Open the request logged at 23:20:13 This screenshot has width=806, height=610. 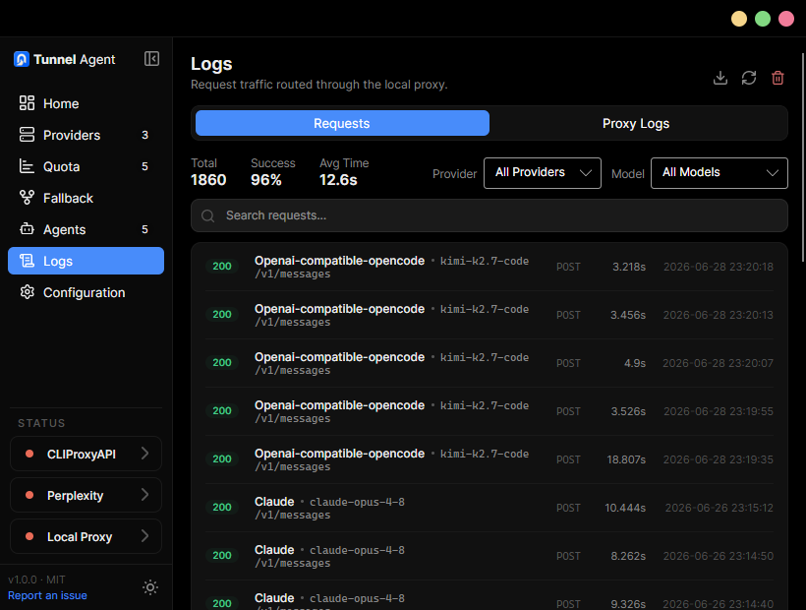(x=489, y=315)
